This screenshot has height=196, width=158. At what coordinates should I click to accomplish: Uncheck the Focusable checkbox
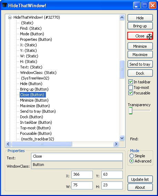tap(130, 93)
